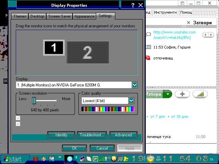This screenshot has height=164, width=219.
Task: Click the Help question mark in title bar
Action: (133, 5)
